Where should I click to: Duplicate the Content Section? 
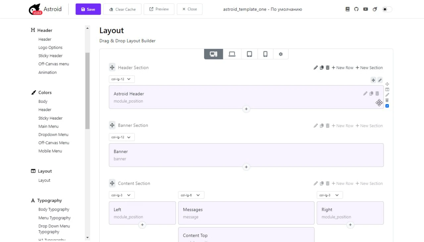tap(322, 183)
